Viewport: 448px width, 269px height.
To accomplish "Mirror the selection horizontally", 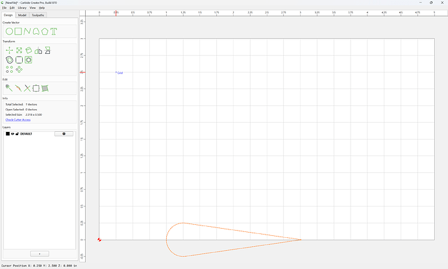I will tap(38, 51).
